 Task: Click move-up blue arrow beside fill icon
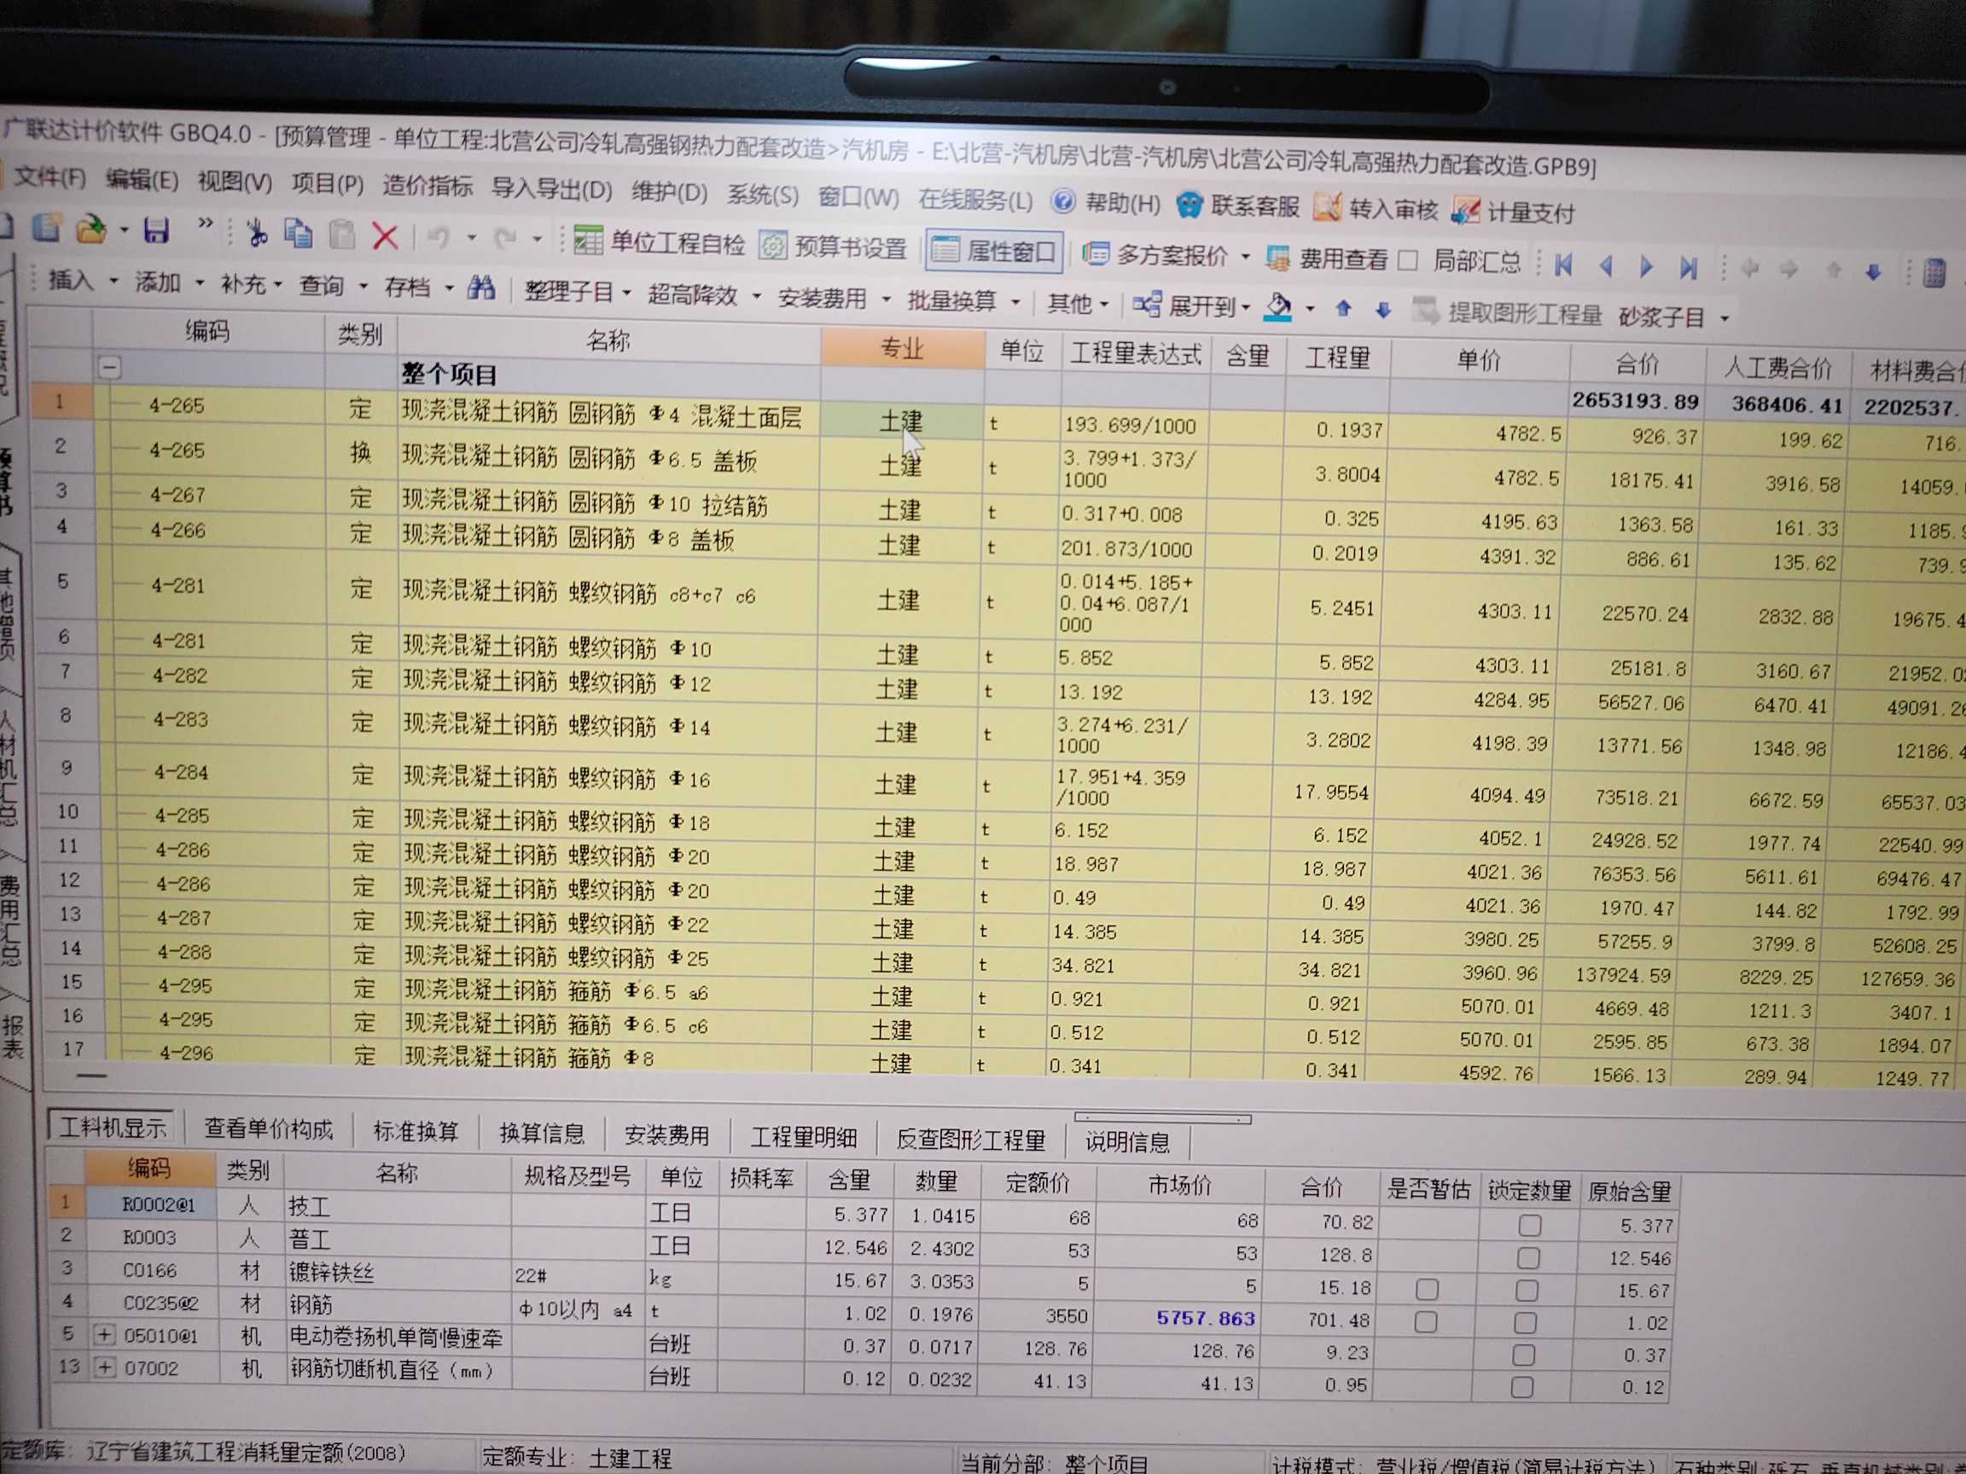[x=1343, y=308]
